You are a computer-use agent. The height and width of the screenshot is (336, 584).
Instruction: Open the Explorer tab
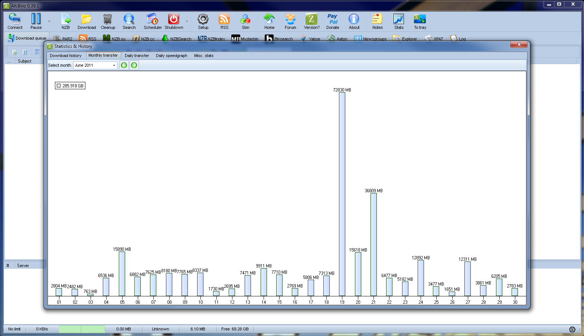click(405, 39)
